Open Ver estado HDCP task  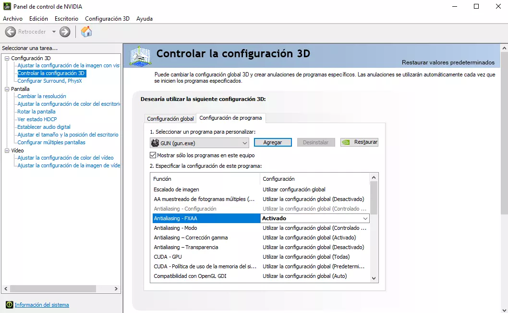37,119
